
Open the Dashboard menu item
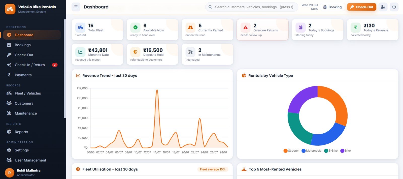[x=32, y=35]
